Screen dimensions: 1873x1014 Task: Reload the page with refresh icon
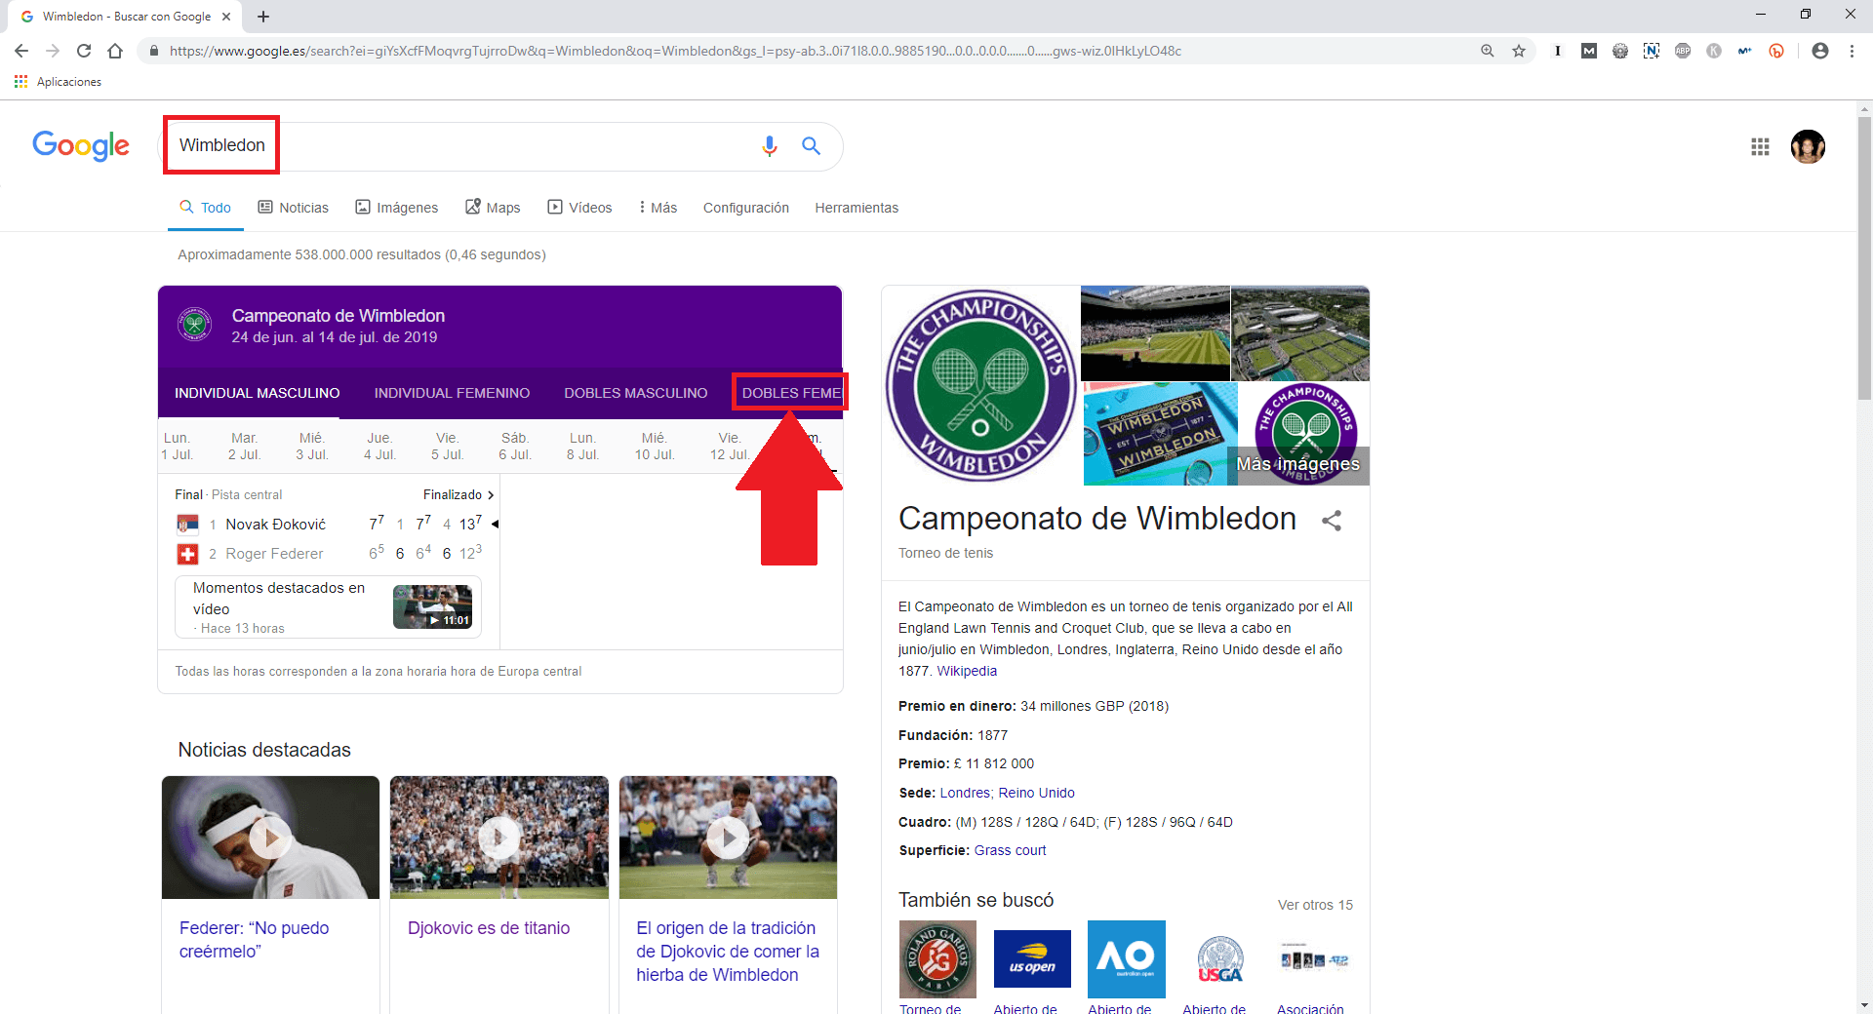coord(84,51)
